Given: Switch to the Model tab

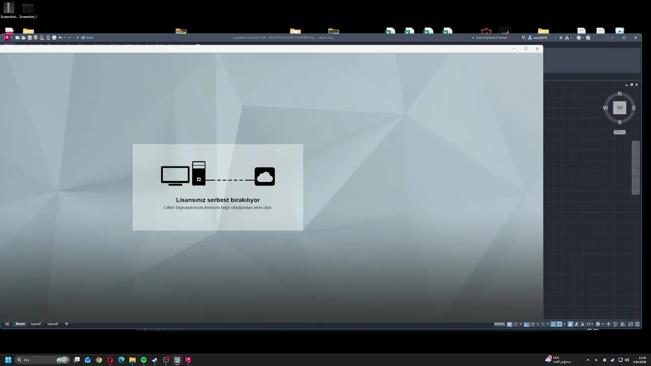Looking at the screenshot, I should click(x=20, y=324).
